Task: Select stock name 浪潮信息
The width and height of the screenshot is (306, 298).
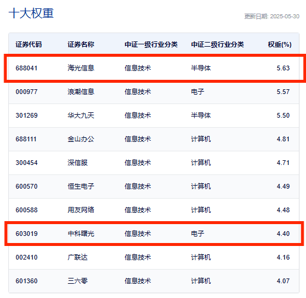Action: click(81, 92)
